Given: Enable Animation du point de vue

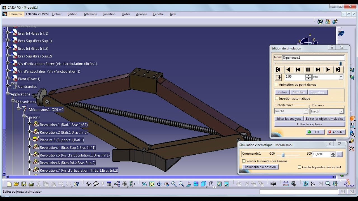Looking at the screenshot, I should tap(277, 85).
